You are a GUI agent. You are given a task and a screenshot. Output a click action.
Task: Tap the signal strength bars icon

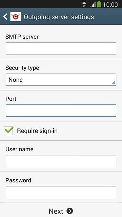[x=93, y=5]
